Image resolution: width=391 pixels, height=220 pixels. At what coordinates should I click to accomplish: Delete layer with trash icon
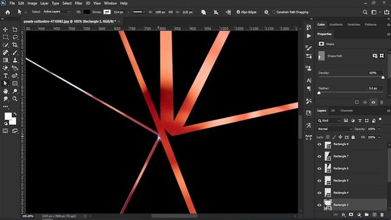(x=382, y=215)
